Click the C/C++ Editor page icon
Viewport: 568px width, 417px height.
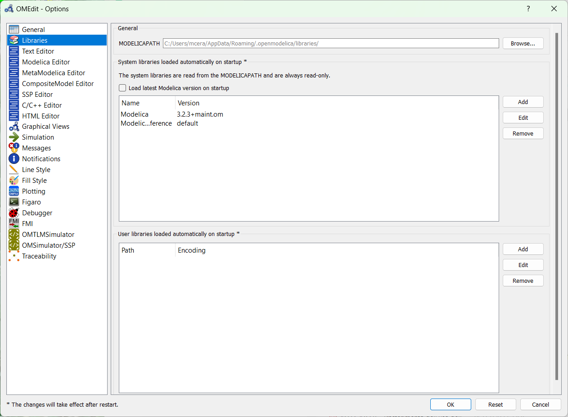14,105
